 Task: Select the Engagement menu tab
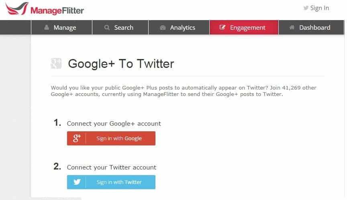click(244, 27)
